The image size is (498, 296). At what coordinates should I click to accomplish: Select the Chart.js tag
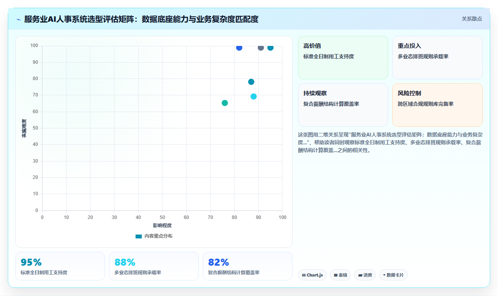pyautogui.click(x=312, y=275)
